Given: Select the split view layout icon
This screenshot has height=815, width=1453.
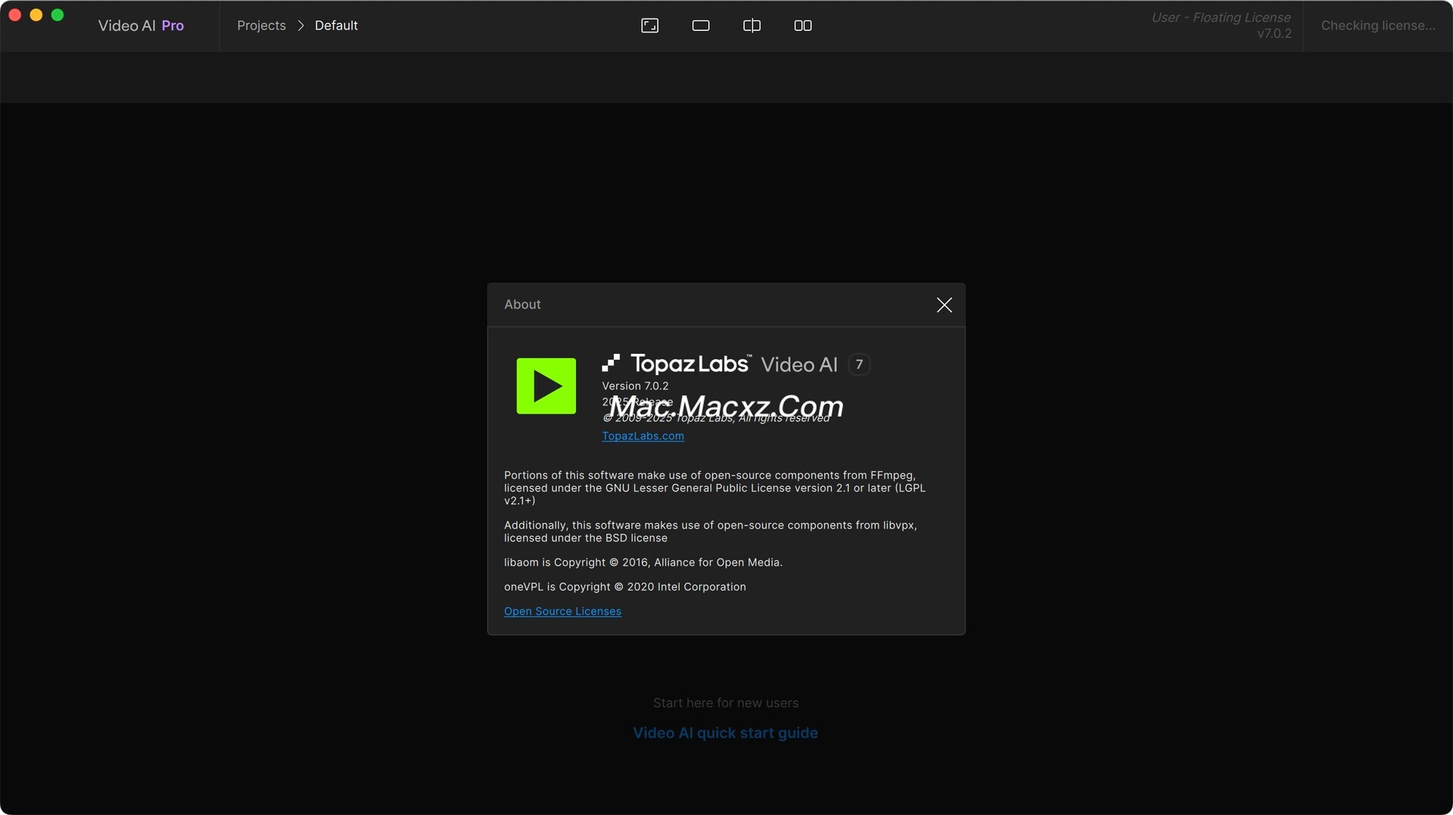Looking at the screenshot, I should point(751,26).
